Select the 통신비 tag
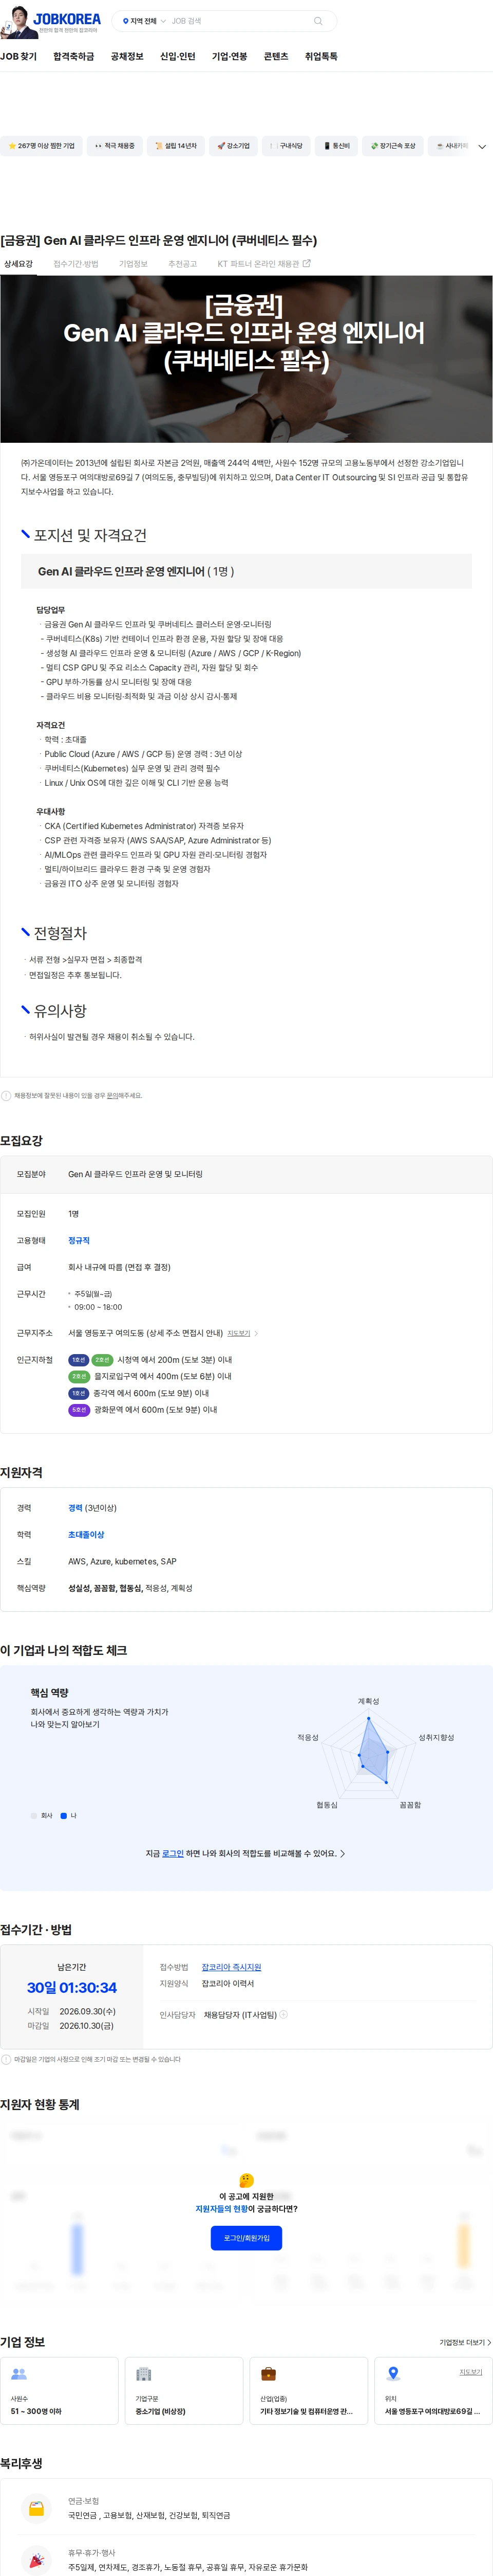This screenshot has height=2576, width=493. [x=336, y=146]
